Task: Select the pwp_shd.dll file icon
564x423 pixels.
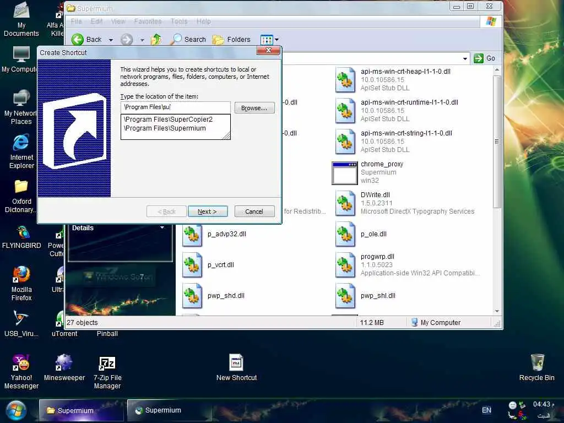Action: point(192,296)
